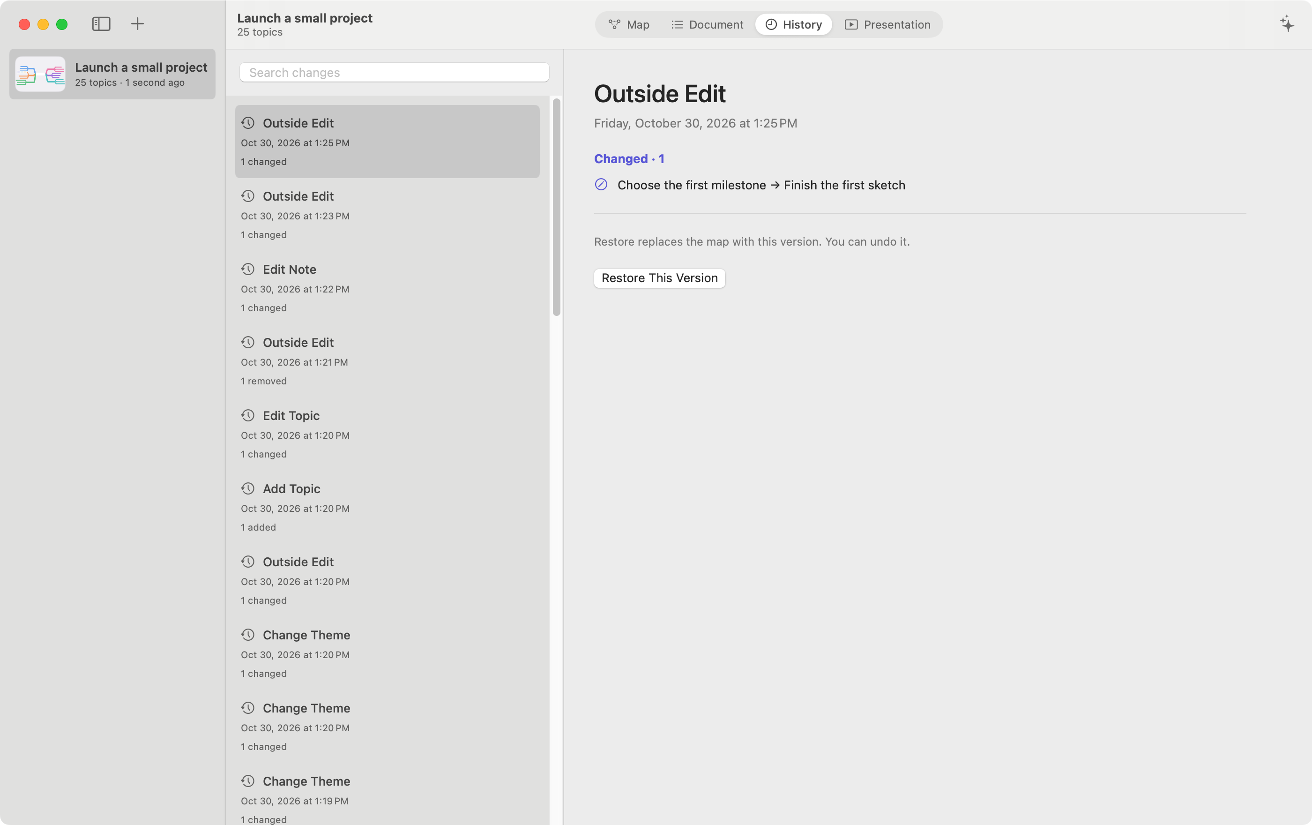Click the Document tab's list icon
This screenshot has height=825, width=1312.
click(677, 24)
